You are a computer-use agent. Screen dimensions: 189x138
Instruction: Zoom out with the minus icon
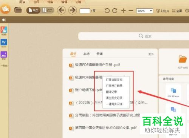tap(131, 11)
